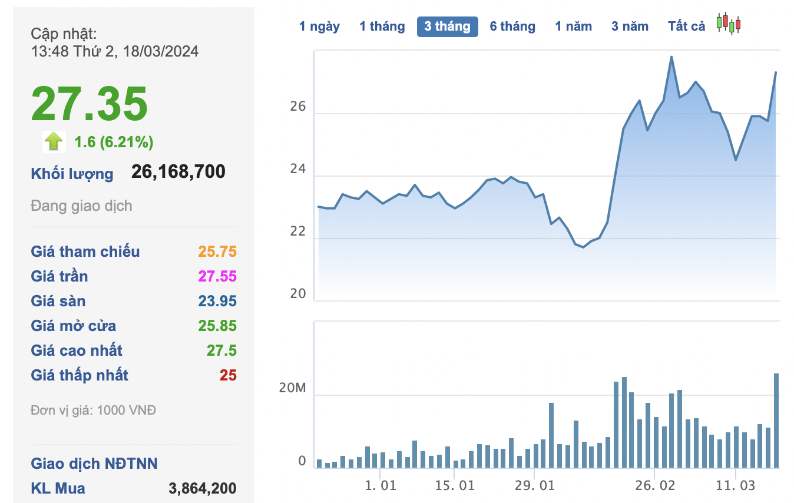The image size is (794, 503).
Task: Click the lowest price value 25
Action: [x=228, y=375]
